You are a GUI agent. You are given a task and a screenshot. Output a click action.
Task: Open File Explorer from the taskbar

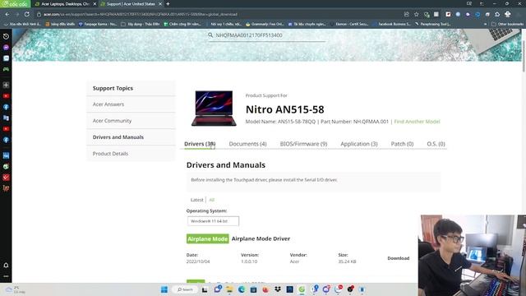coord(229,289)
